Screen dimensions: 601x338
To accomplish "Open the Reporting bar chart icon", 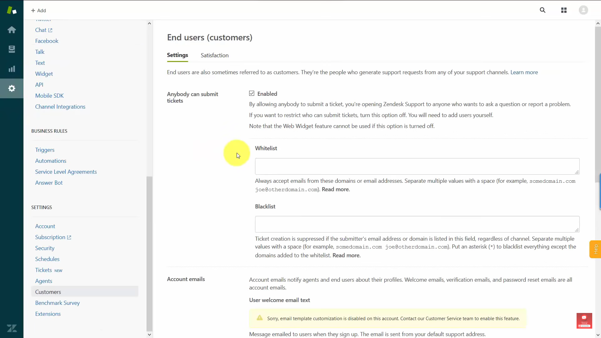I will 12,69.
